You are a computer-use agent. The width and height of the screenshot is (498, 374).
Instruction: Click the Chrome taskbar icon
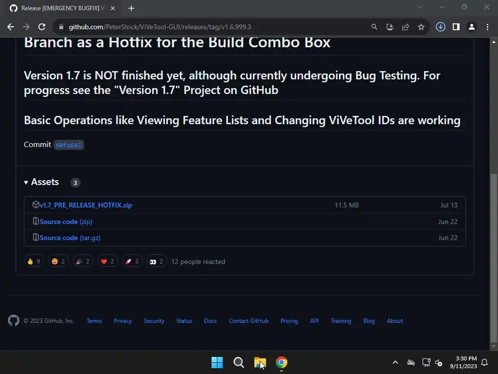282,362
